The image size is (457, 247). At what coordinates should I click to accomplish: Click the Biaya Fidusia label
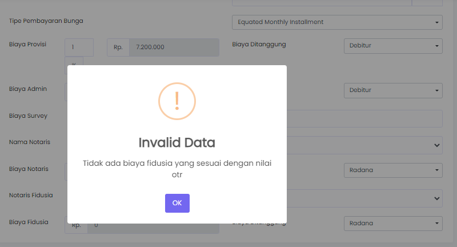[x=29, y=222]
